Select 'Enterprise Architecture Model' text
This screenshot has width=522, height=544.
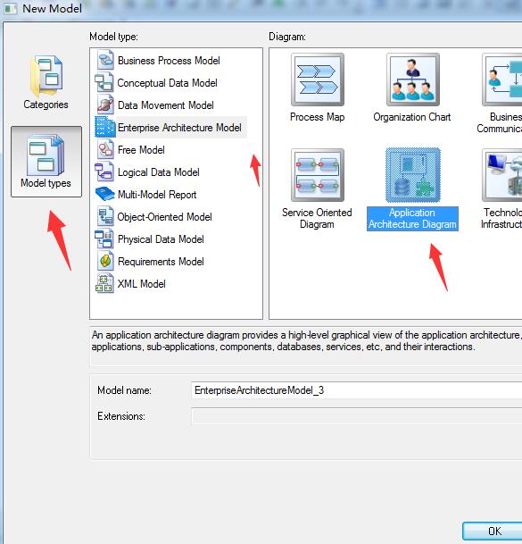coord(179,128)
